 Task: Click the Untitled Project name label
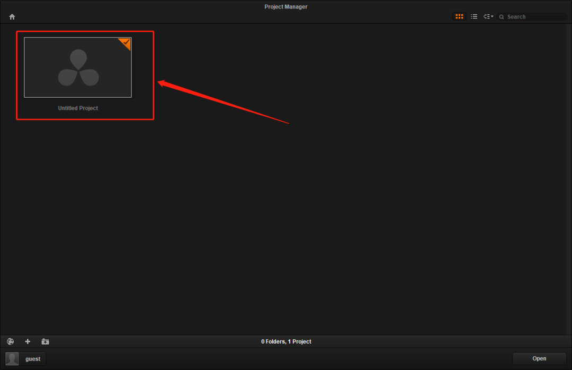[x=78, y=108]
